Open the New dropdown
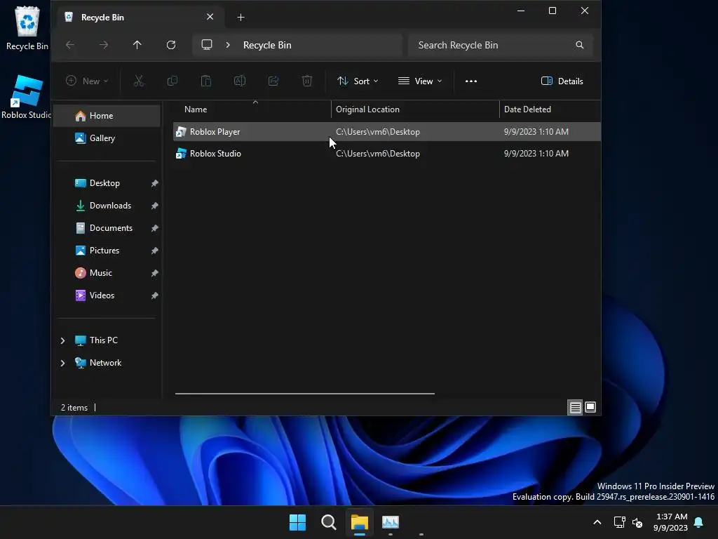718x539 pixels. pyautogui.click(x=87, y=81)
